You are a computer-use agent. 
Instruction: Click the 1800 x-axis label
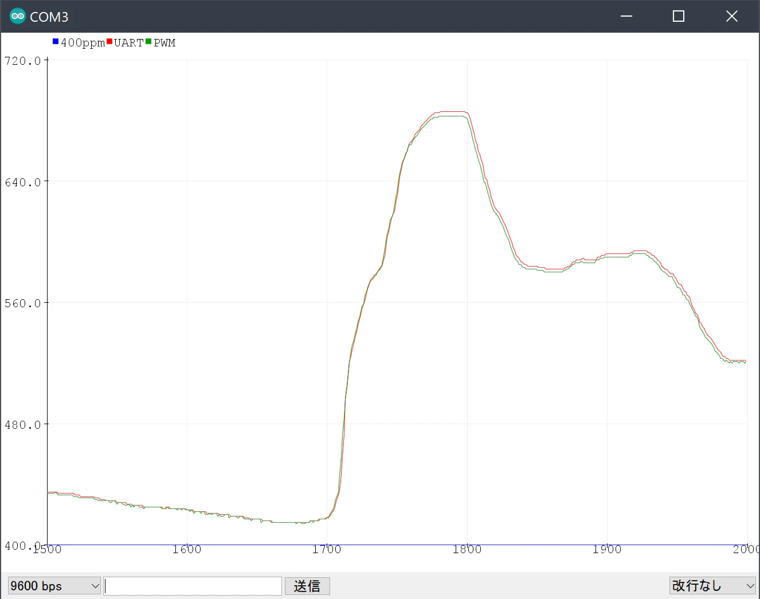point(467,550)
